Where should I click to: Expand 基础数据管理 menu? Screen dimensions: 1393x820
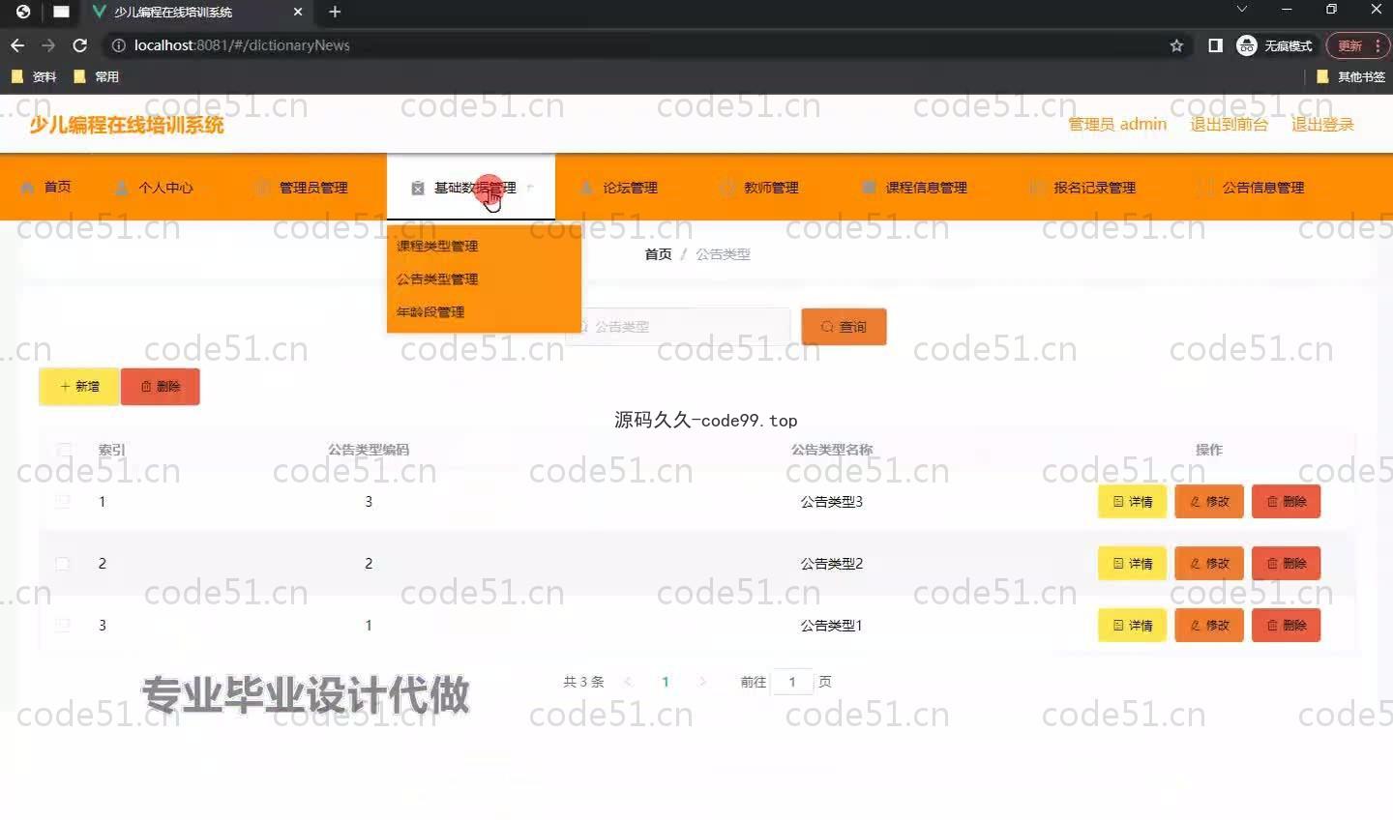click(x=471, y=188)
